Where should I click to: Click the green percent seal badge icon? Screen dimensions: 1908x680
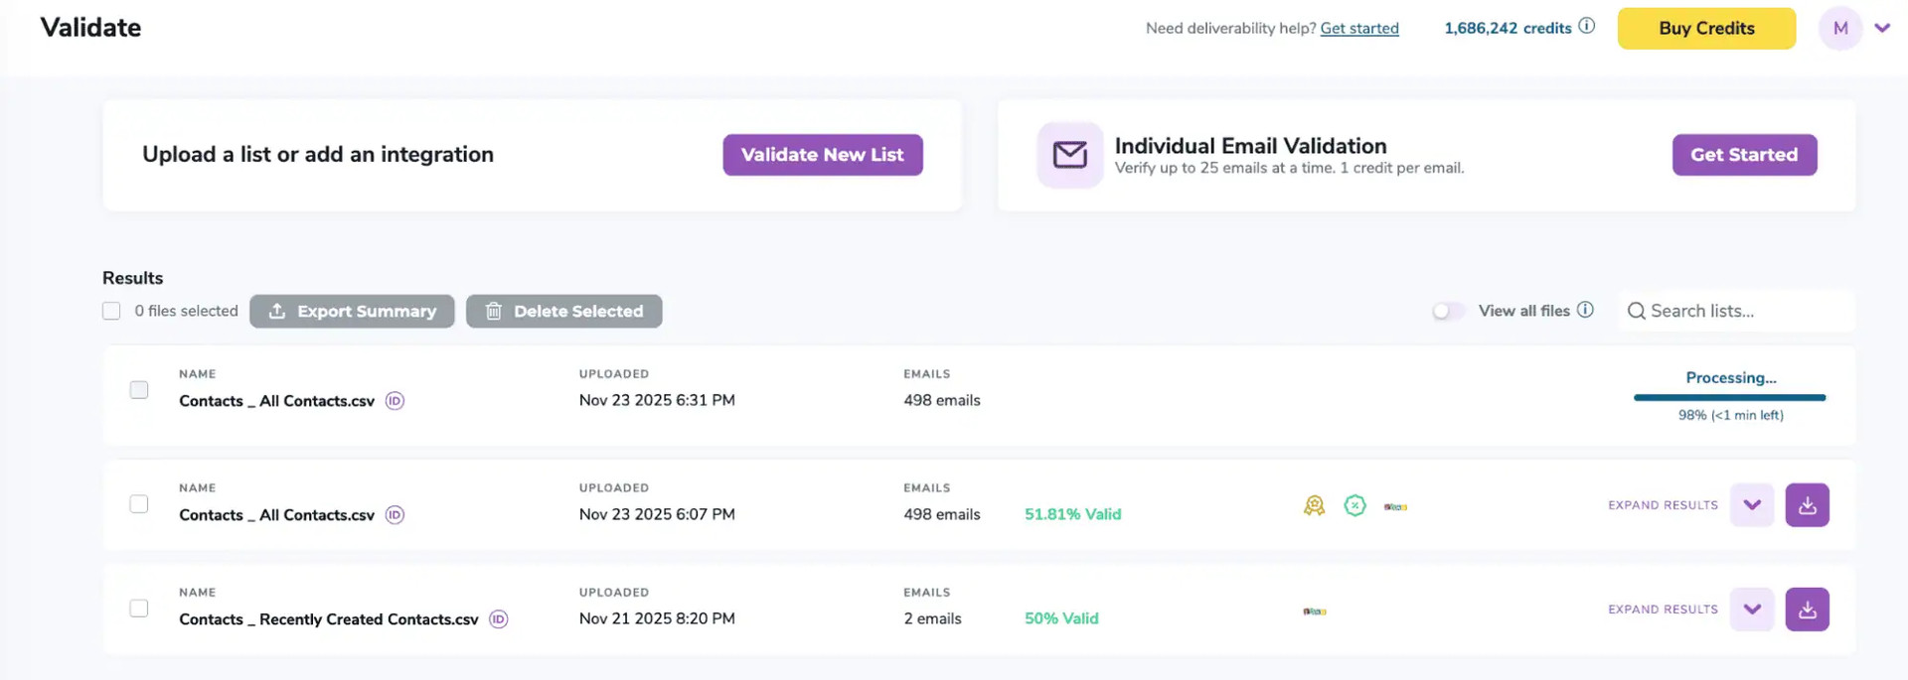(1354, 505)
